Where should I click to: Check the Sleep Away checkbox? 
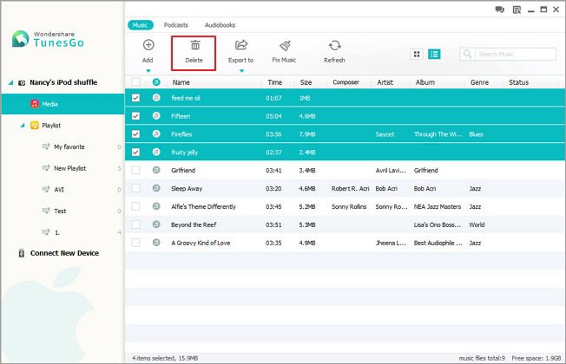pos(135,188)
